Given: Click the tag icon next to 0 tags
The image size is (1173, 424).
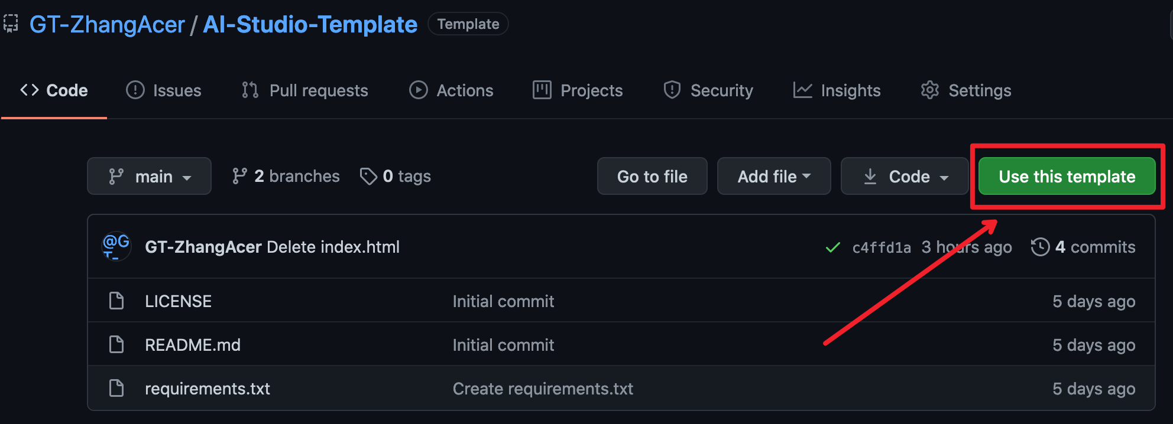Looking at the screenshot, I should coord(368,176).
